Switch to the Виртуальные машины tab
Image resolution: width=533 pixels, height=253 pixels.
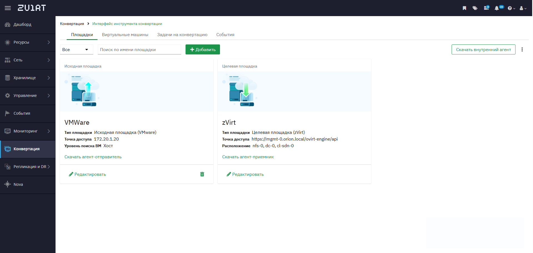coord(125,35)
